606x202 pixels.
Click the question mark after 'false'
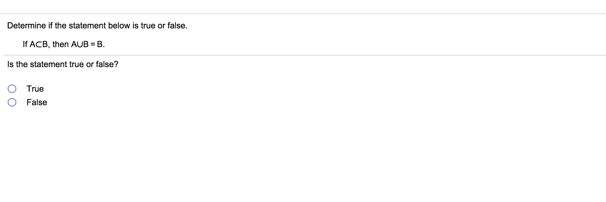[x=116, y=64]
